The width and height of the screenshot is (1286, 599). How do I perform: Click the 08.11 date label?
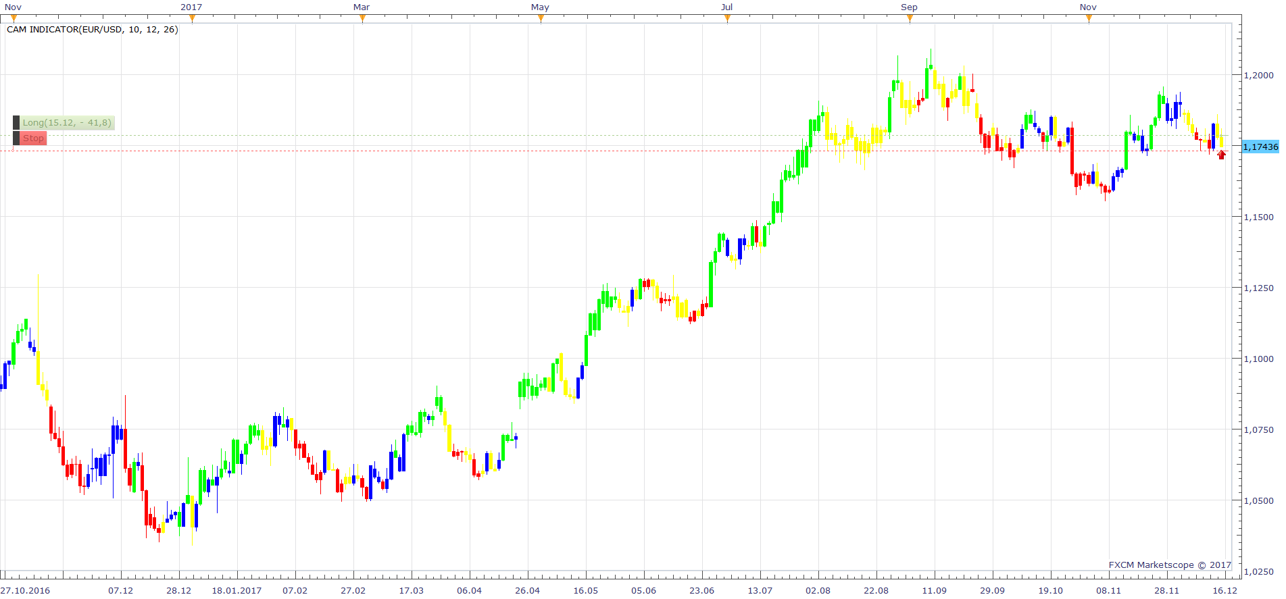[x=1109, y=590]
